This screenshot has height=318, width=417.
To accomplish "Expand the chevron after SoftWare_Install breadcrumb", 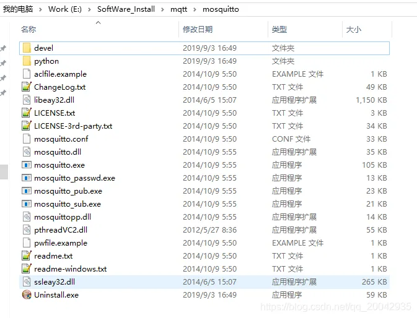I will point(162,9).
